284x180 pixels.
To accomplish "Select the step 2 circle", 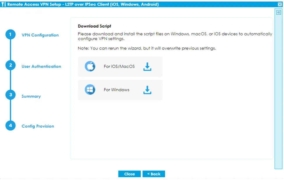I will (x=10, y=65).
